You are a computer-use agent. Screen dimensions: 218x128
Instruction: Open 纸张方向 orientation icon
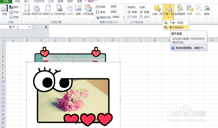coord(37,8)
